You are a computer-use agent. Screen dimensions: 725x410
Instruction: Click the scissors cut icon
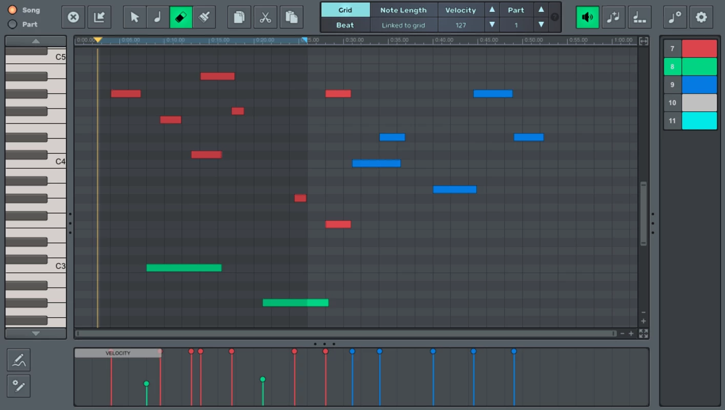[265, 17]
